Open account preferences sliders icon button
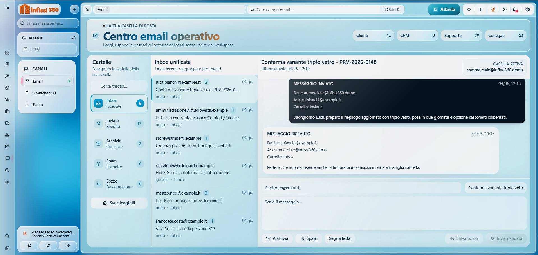Screen dimensions: 538x255 click(48, 245)
